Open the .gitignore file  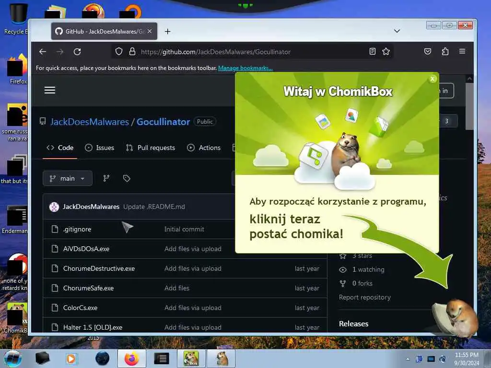pyautogui.click(x=77, y=229)
